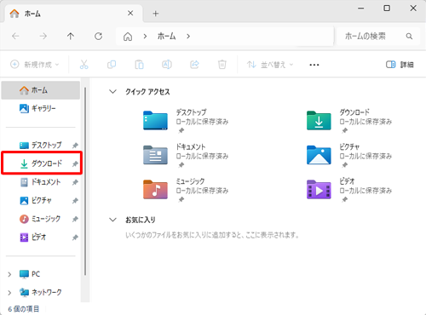This screenshot has height=315, width=426.
Task: Expand the ネットワーク tree node
Action: tap(9, 293)
